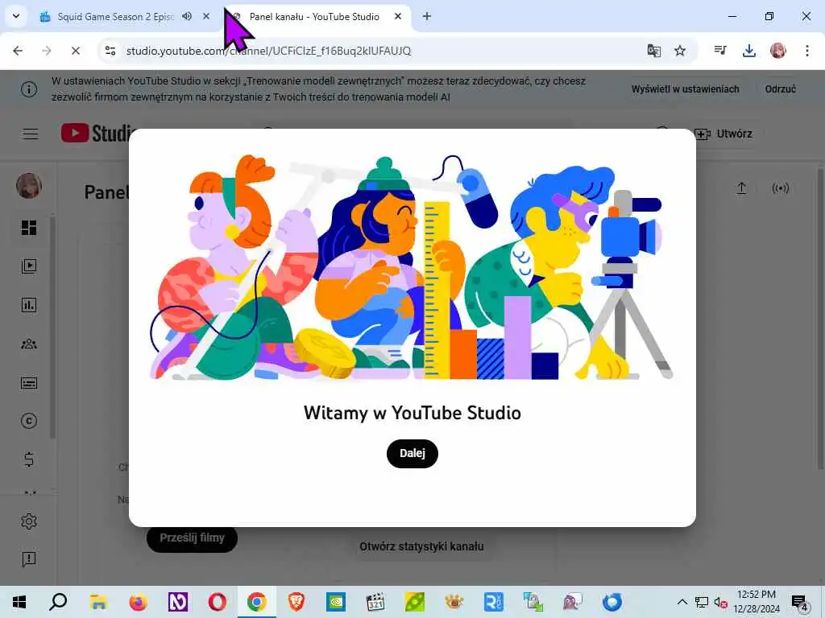The width and height of the screenshot is (825, 618).
Task: Click Prześlij filmy button
Action: 192,538
